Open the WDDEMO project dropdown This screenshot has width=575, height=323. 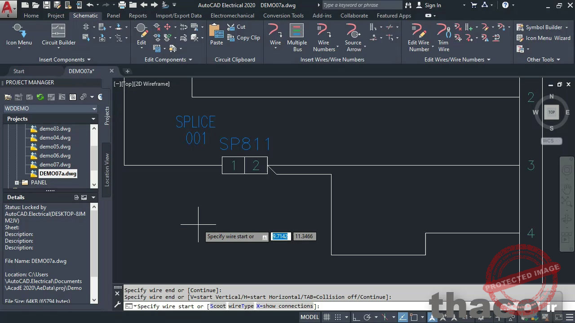pyautogui.click(x=93, y=108)
